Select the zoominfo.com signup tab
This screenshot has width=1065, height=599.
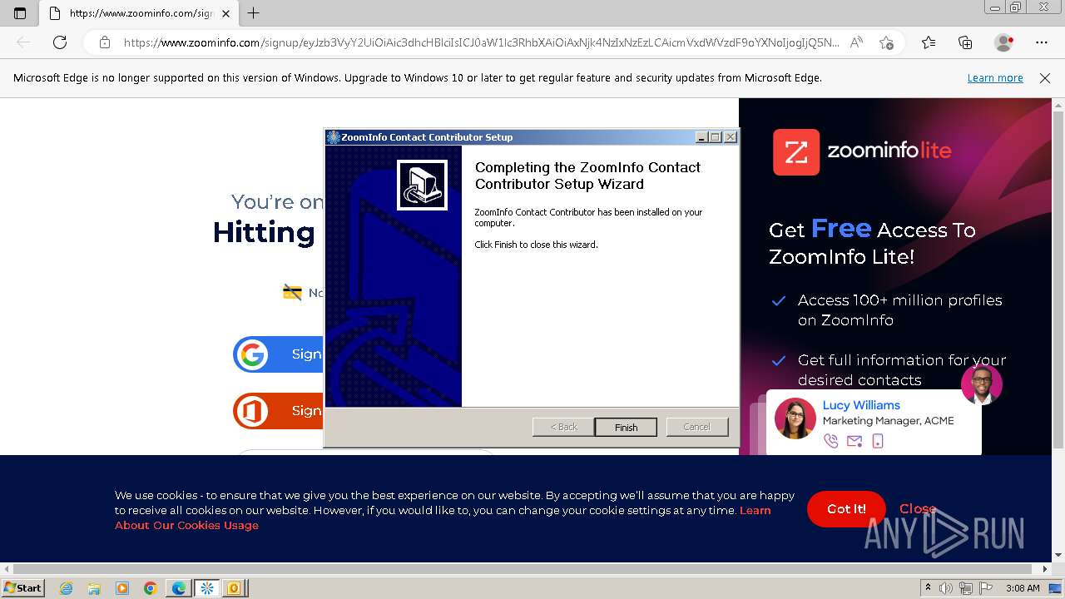(137, 13)
